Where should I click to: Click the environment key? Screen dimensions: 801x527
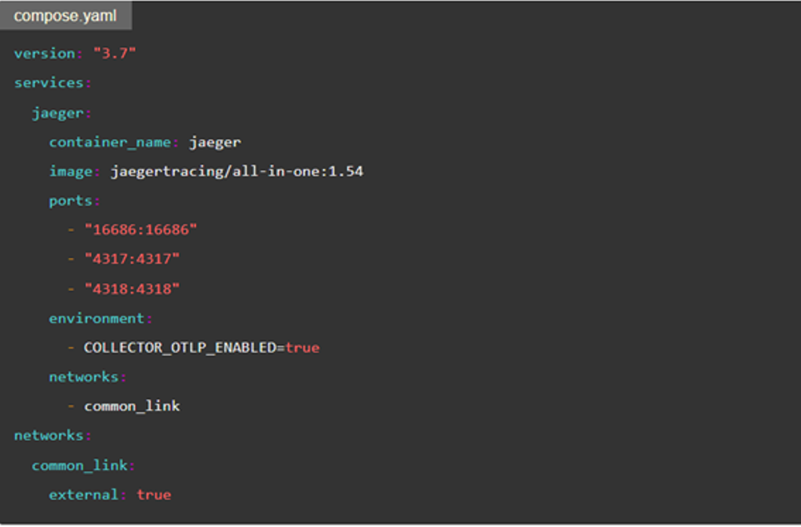click(97, 318)
